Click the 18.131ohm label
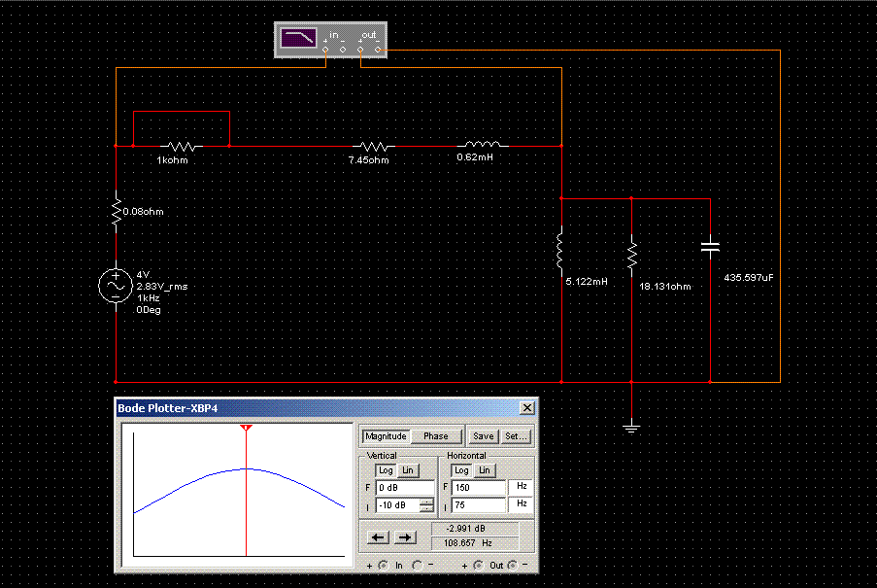The height and width of the screenshot is (588, 877). pyautogui.click(x=665, y=287)
